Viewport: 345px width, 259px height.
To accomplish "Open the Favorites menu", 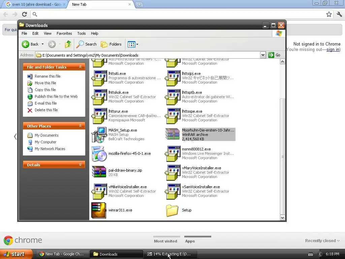I will coord(64,33).
